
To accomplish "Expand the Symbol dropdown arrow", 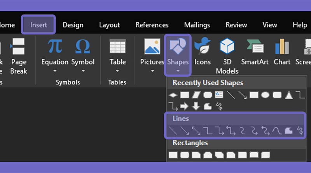I will point(83,71).
